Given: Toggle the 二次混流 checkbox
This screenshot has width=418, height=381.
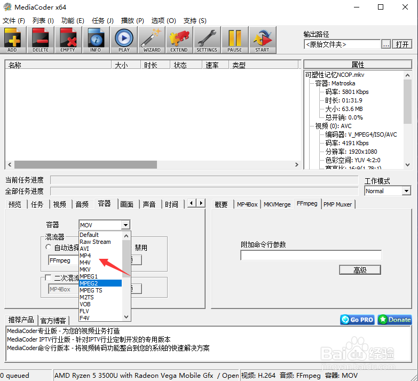Looking at the screenshot, I should pos(48,277).
